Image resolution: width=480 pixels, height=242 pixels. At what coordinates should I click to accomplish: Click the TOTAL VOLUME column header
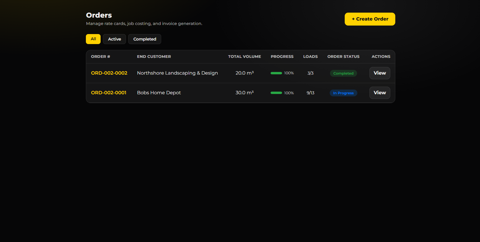244,57
